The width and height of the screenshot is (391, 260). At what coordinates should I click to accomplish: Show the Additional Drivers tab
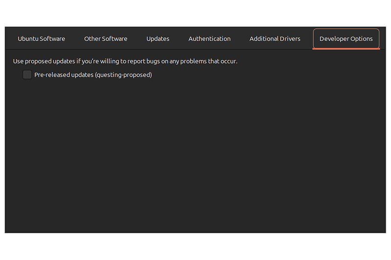(275, 39)
